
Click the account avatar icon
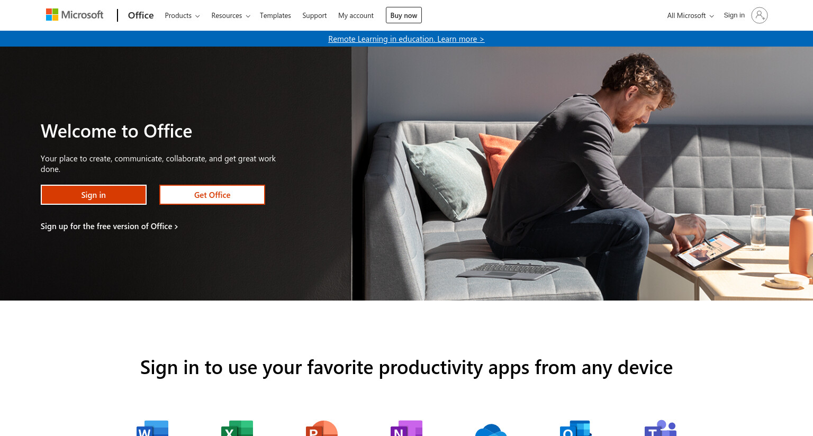pyautogui.click(x=759, y=15)
